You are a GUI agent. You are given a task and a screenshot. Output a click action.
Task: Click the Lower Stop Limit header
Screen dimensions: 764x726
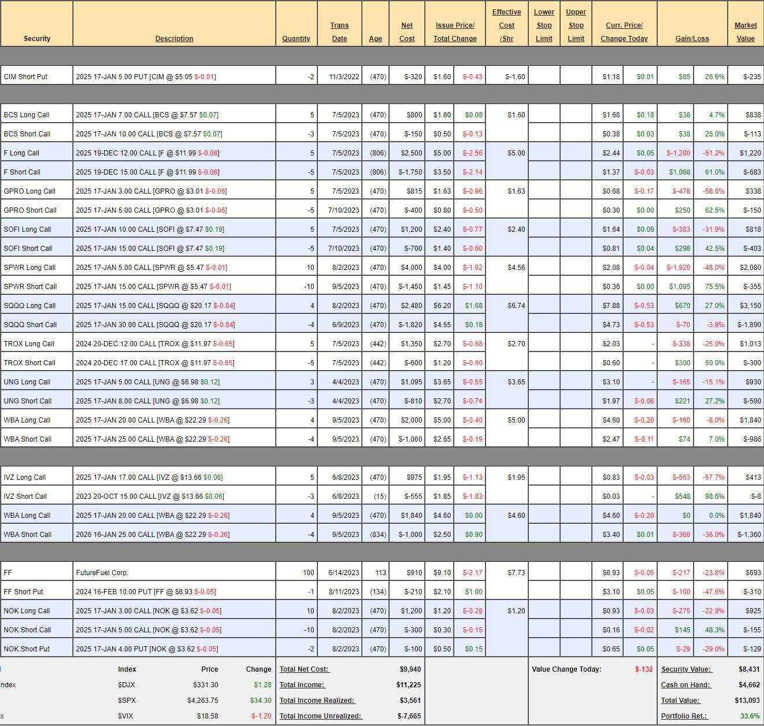tap(544, 25)
